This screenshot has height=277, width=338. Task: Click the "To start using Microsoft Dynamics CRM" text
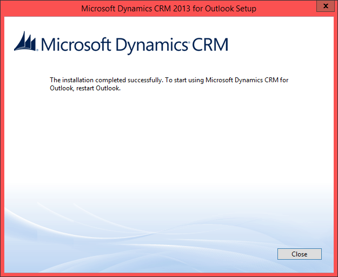(x=224, y=80)
